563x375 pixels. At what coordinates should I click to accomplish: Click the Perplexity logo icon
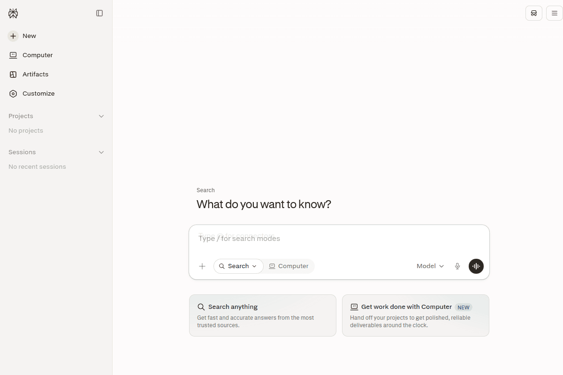pos(13,14)
